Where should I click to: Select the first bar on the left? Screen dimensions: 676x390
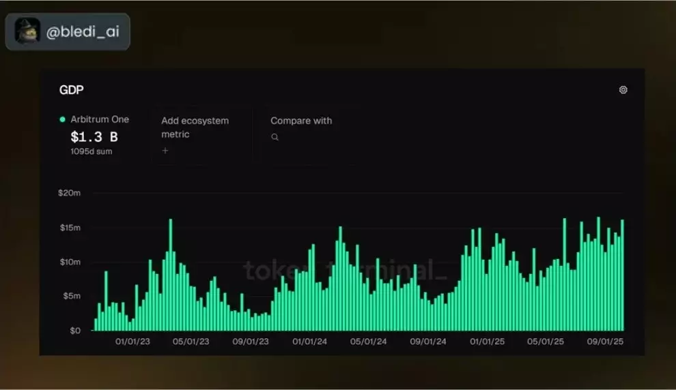click(96, 325)
